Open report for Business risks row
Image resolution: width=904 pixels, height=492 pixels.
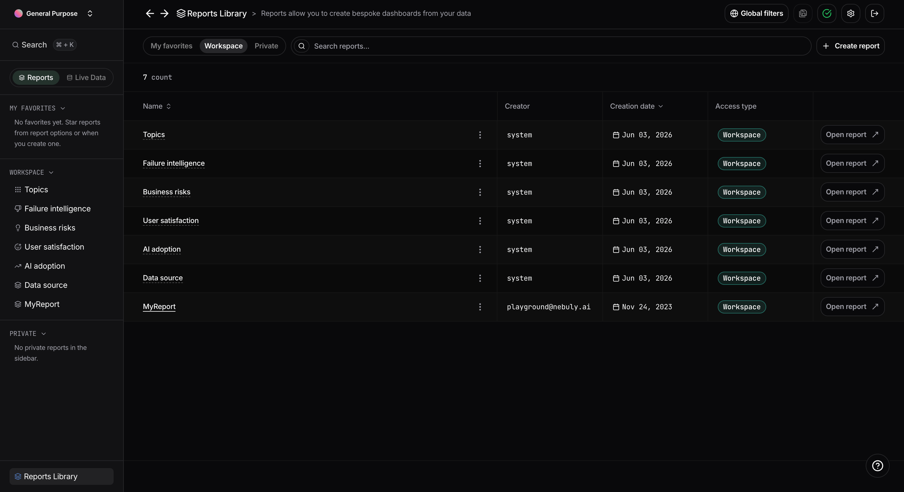(x=852, y=192)
